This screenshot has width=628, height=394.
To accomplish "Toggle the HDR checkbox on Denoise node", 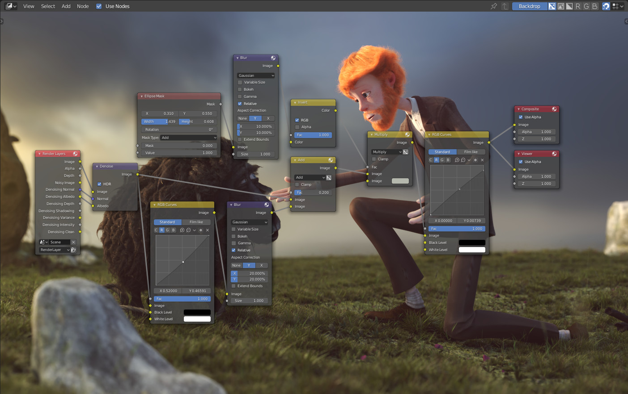I will pos(99,184).
